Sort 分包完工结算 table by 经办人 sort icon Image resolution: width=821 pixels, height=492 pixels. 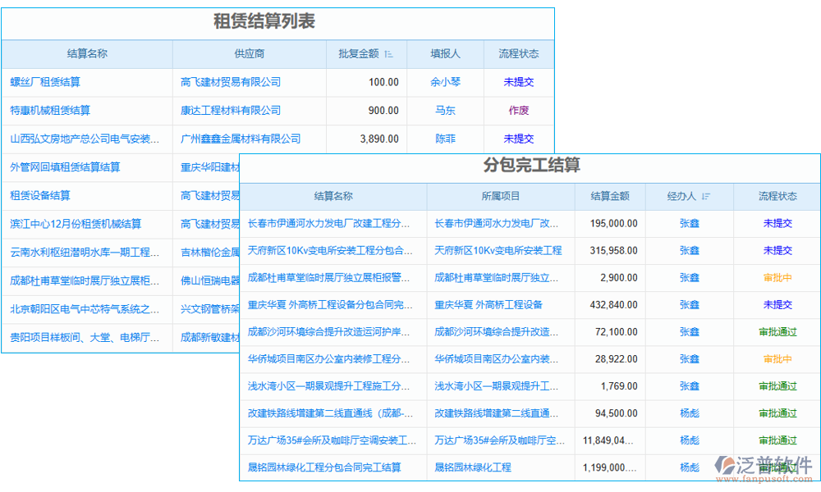[x=706, y=196]
